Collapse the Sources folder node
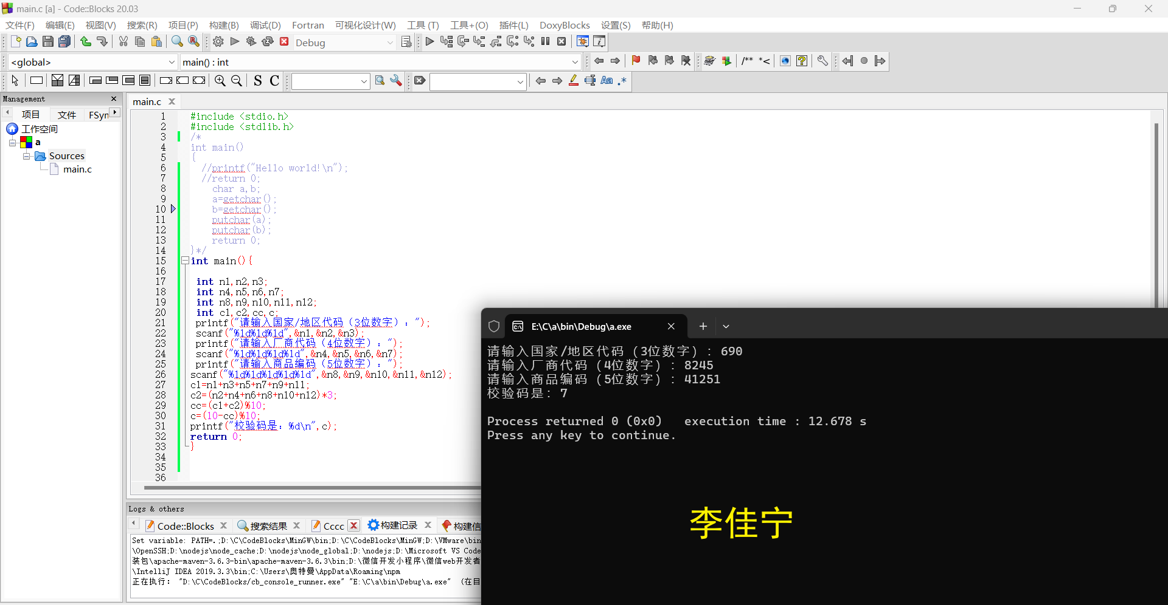 point(26,156)
